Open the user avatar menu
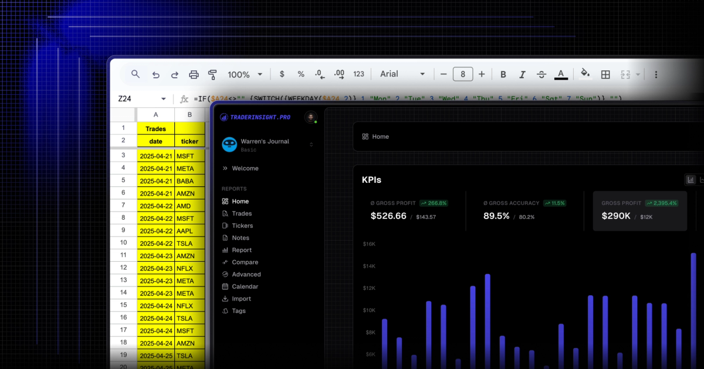This screenshot has width=704, height=369. pos(311,117)
